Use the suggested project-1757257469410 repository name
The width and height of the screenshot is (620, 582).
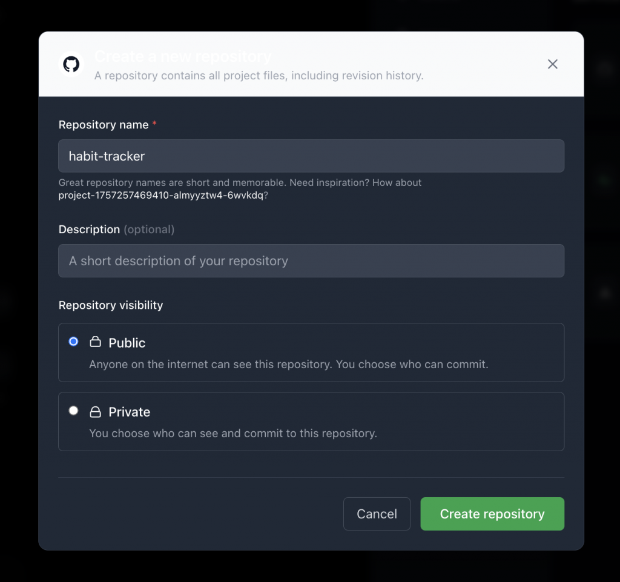pyautogui.click(x=160, y=195)
